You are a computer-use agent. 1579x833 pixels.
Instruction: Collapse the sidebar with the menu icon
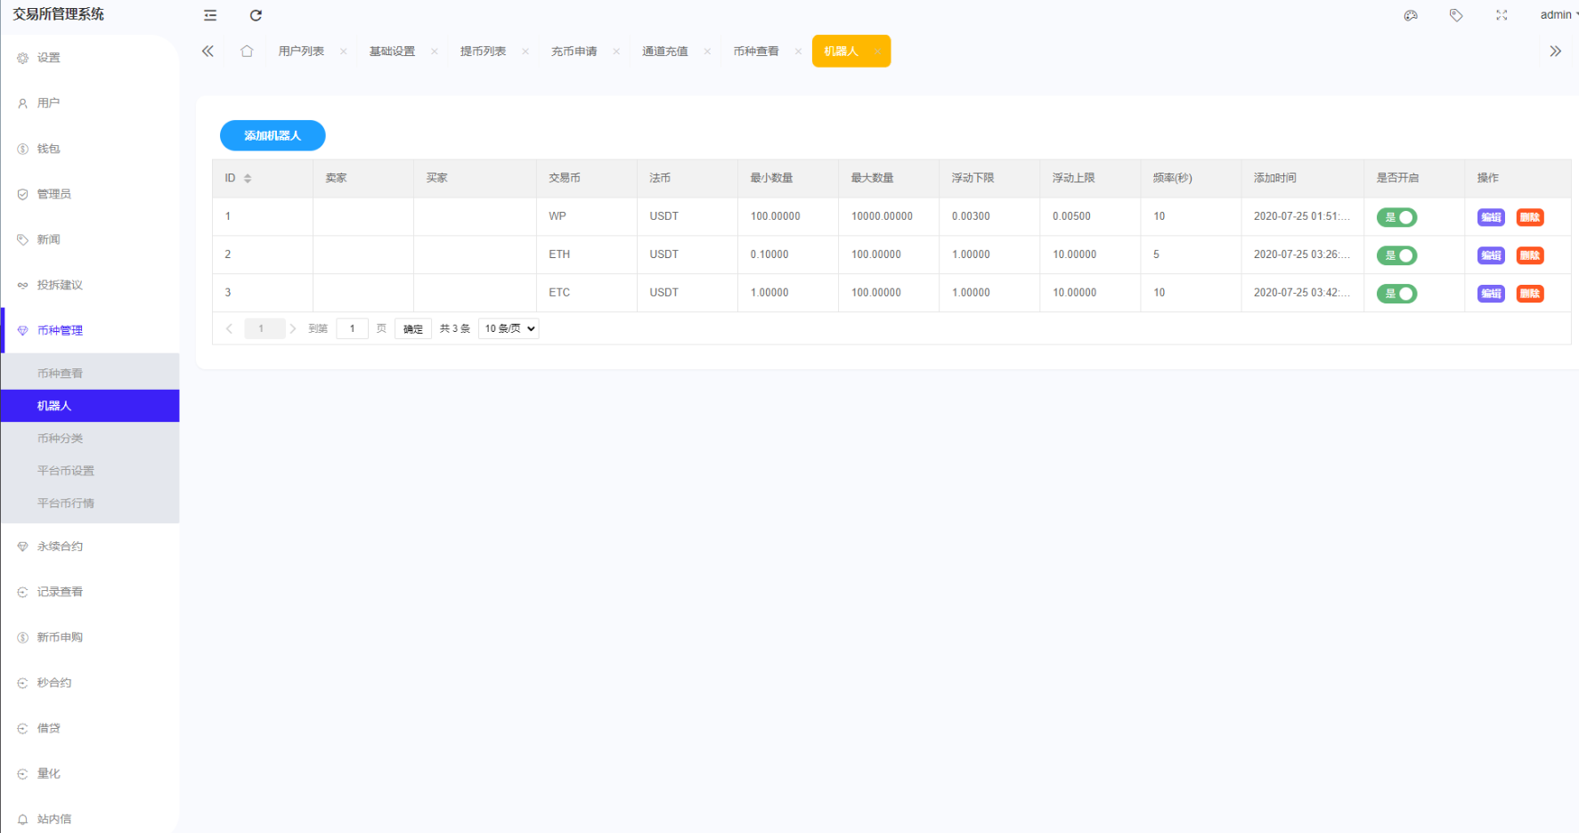coord(210,15)
